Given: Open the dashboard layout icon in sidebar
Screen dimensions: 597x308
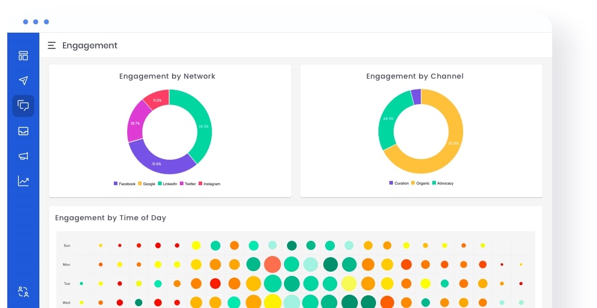Looking at the screenshot, I should [23, 56].
